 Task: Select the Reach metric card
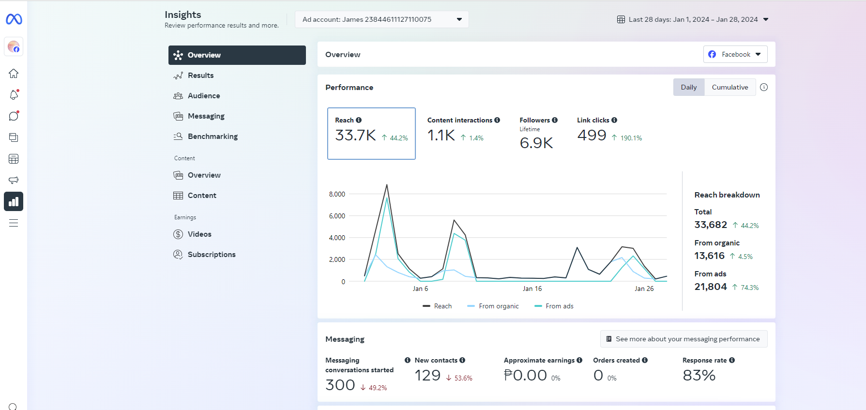pos(371,134)
